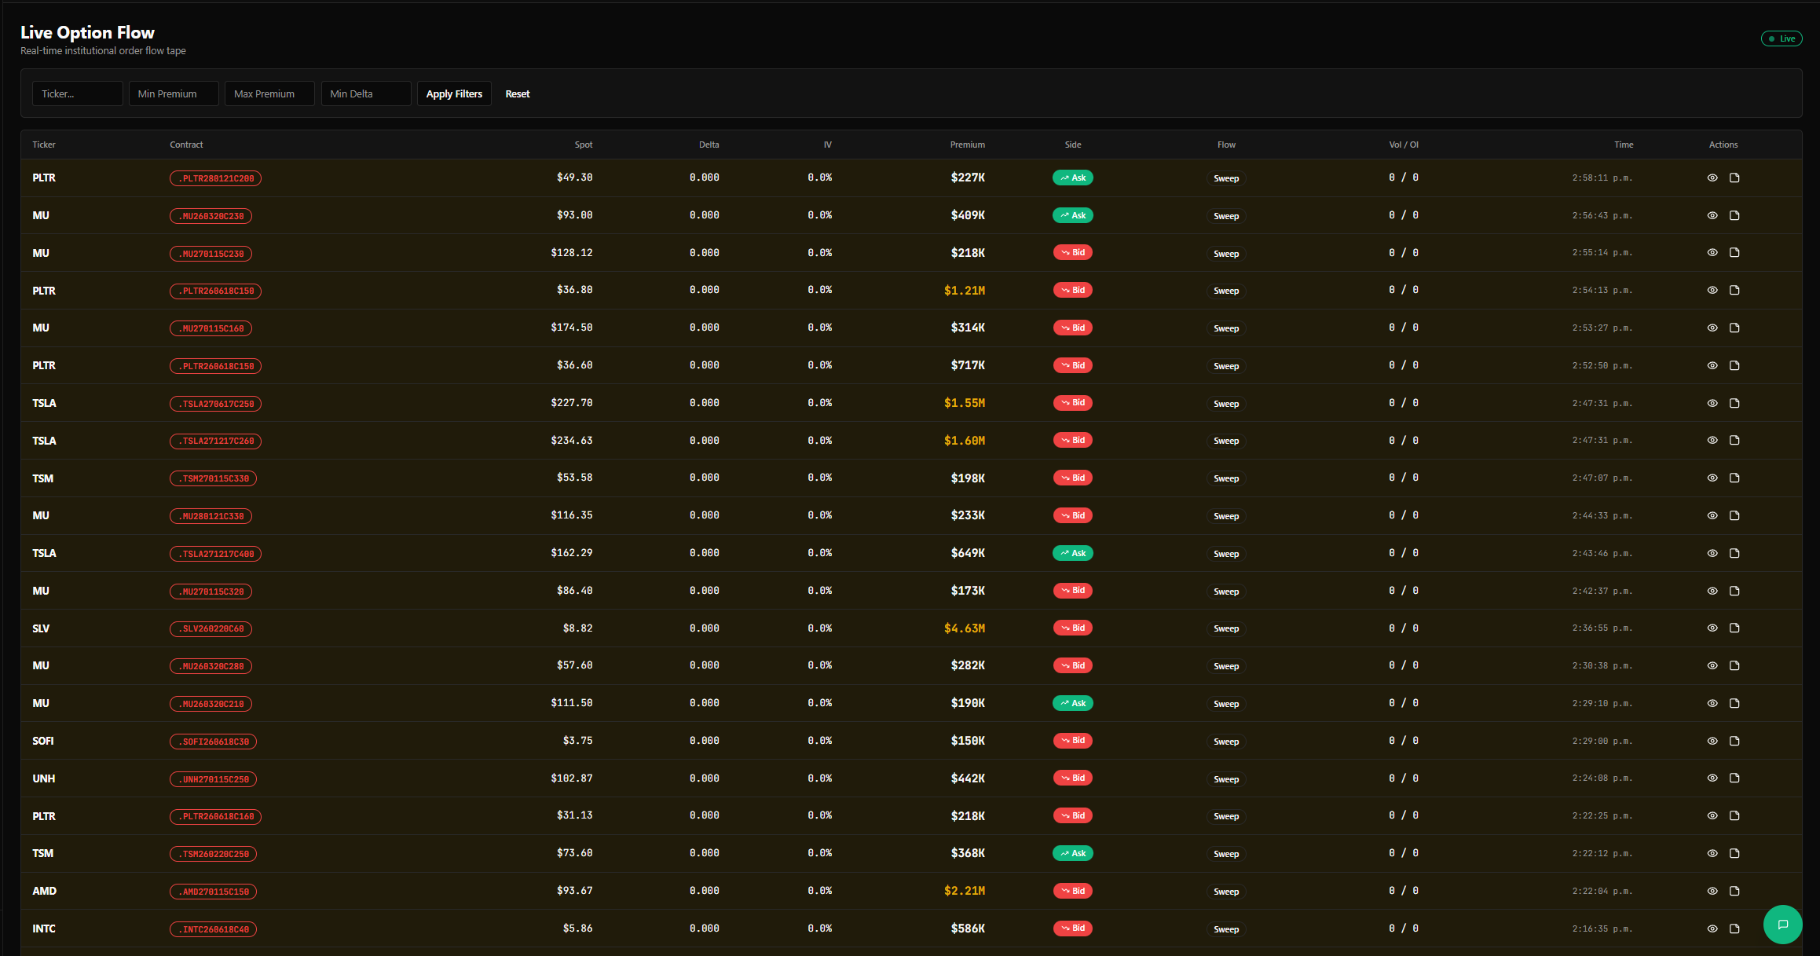Toggle the eye icon on the TSLA $1.55M row

click(x=1712, y=403)
